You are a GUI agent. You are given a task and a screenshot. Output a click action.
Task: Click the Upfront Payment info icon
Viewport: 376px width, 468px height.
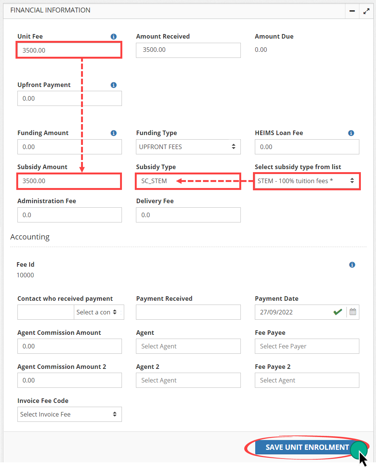coord(114,85)
